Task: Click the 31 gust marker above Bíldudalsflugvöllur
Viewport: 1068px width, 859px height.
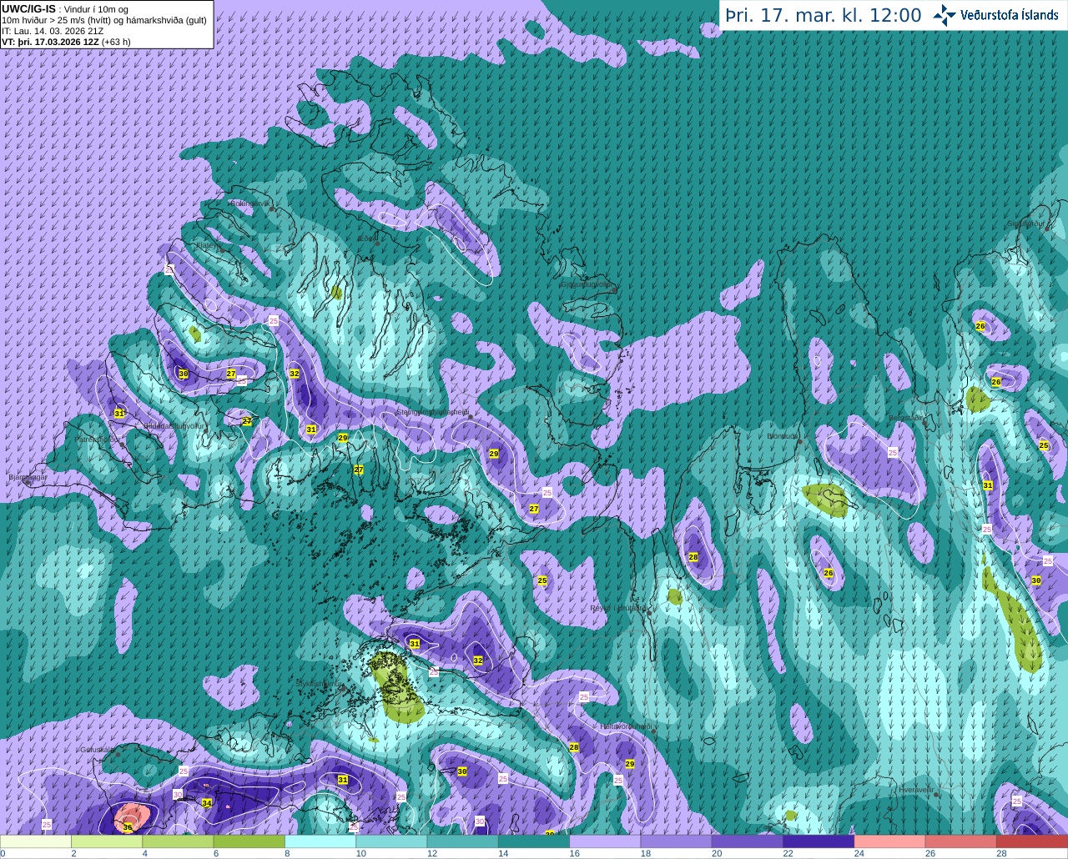Action: (119, 414)
